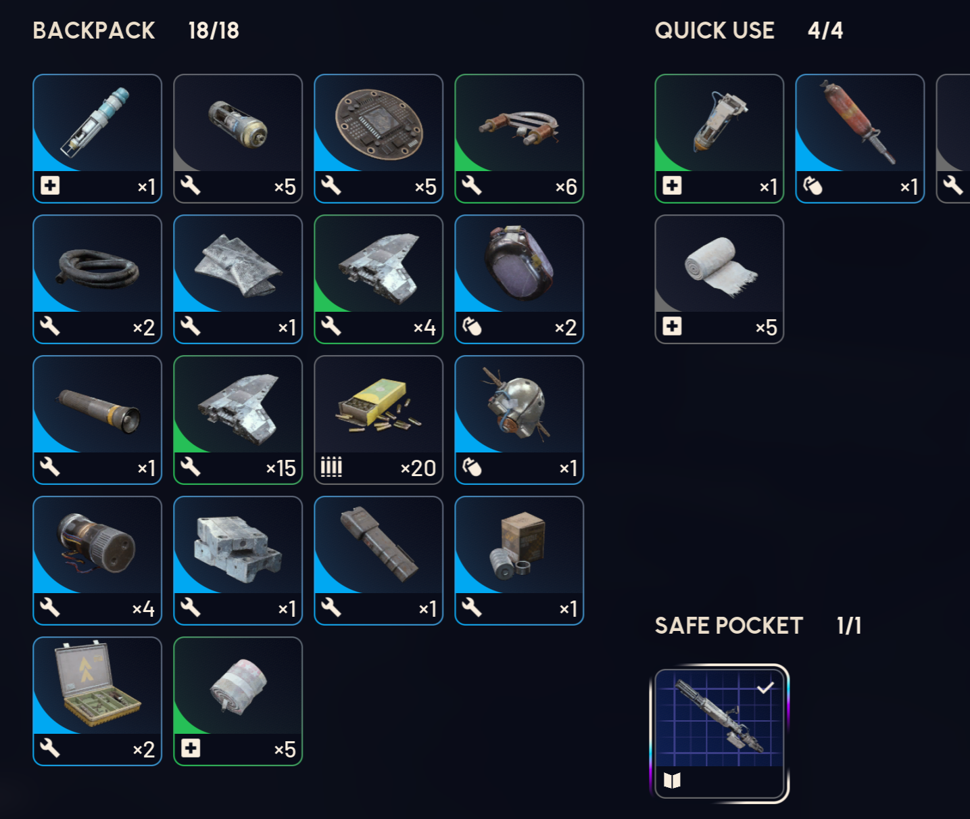Click the gas canister item with x5
Image resolution: width=970 pixels, height=819 pixels.
tap(238, 139)
